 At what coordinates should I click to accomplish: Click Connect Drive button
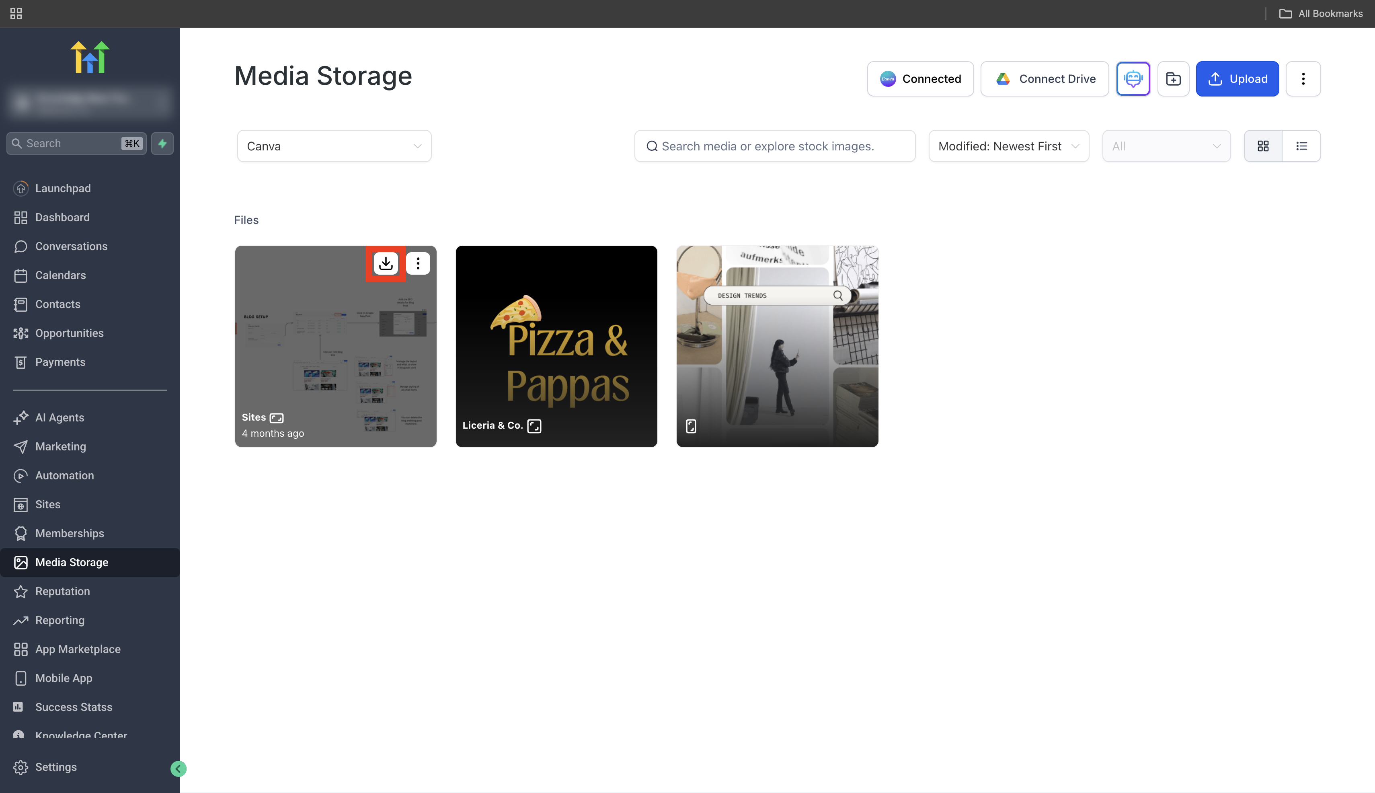point(1045,79)
